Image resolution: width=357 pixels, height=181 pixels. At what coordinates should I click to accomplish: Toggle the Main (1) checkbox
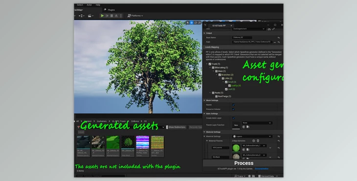pos(216,71)
